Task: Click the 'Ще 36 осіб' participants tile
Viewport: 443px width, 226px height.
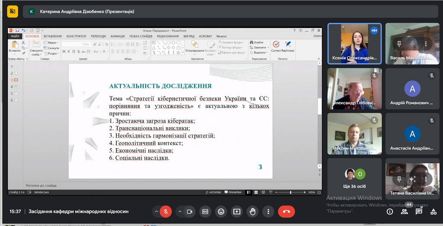Action: [354, 178]
